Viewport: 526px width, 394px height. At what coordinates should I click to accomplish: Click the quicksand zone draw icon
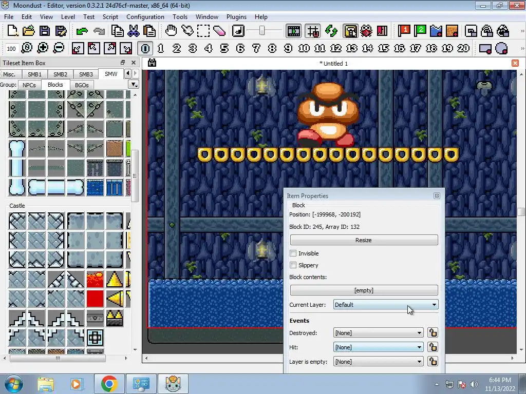[x=452, y=31]
